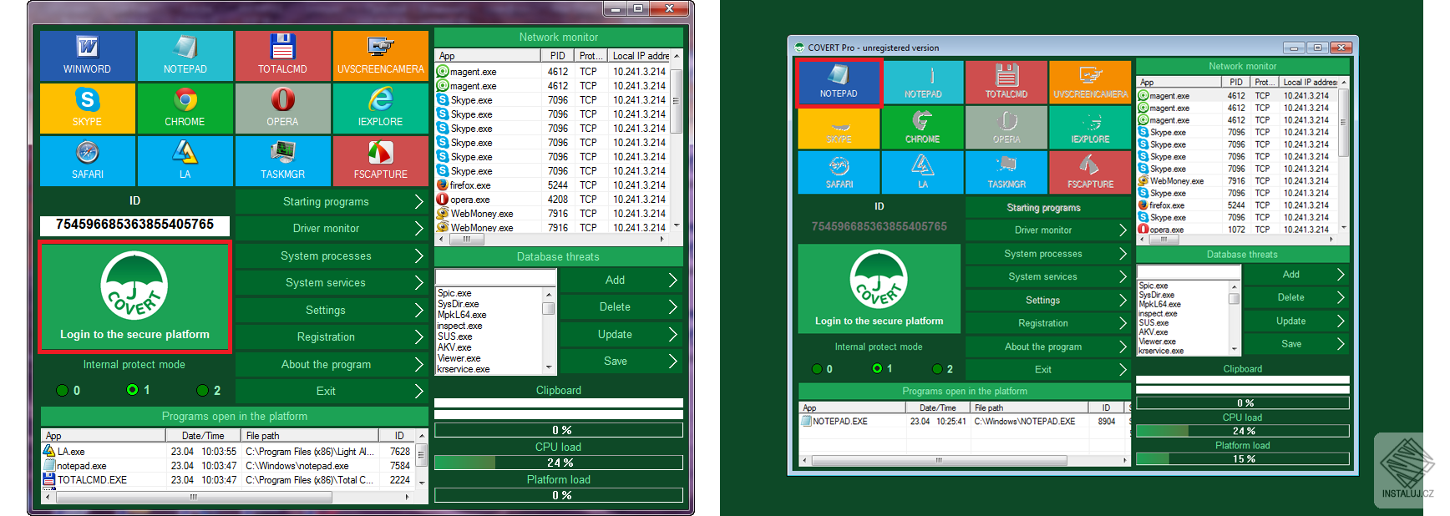Click ID number field in left window
The image size is (1450, 516).
point(134,225)
